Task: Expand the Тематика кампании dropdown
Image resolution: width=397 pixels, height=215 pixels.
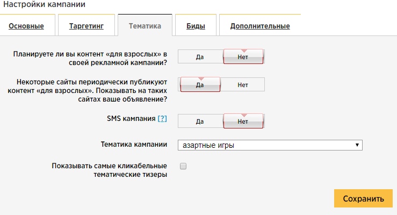Action: pos(270,145)
